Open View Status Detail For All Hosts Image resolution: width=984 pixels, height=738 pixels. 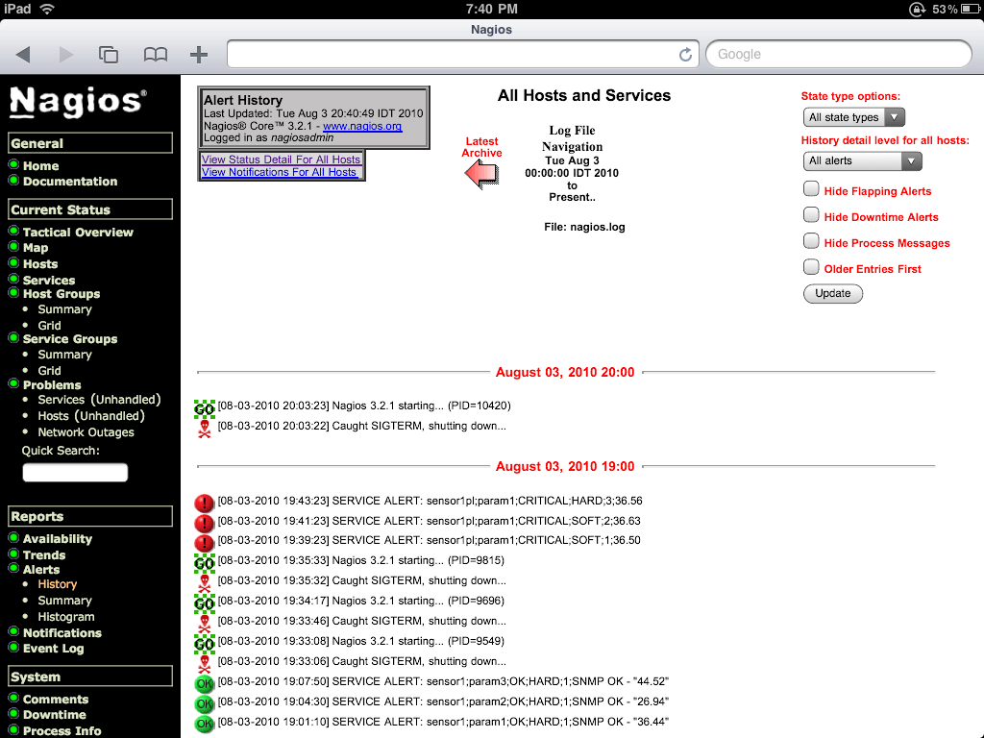click(x=281, y=160)
